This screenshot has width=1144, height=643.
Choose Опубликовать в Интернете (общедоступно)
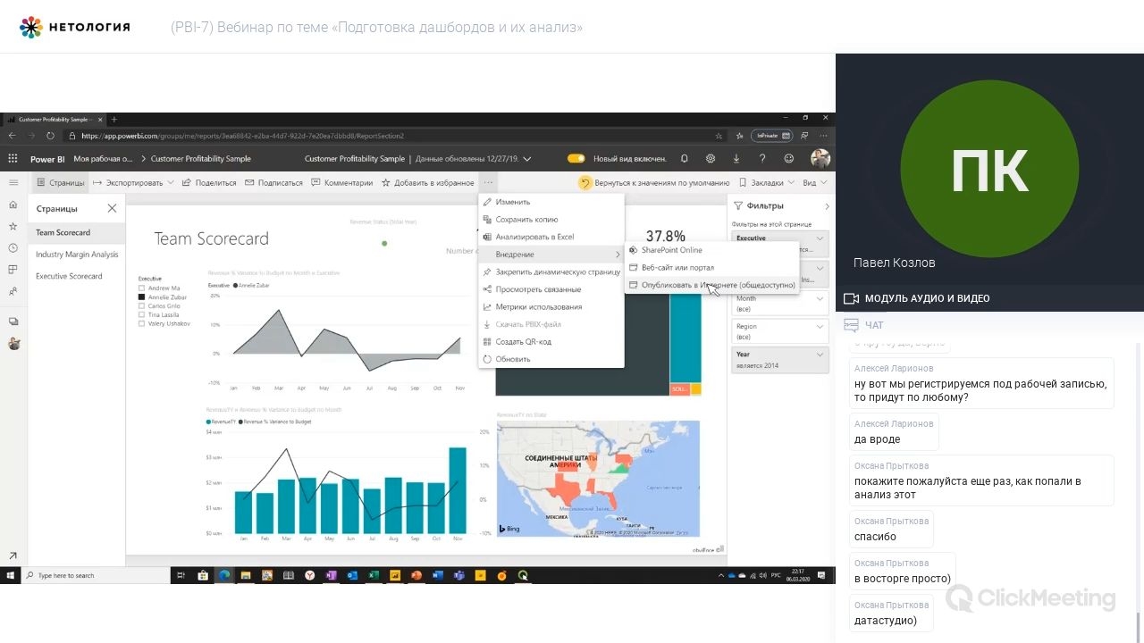(711, 285)
